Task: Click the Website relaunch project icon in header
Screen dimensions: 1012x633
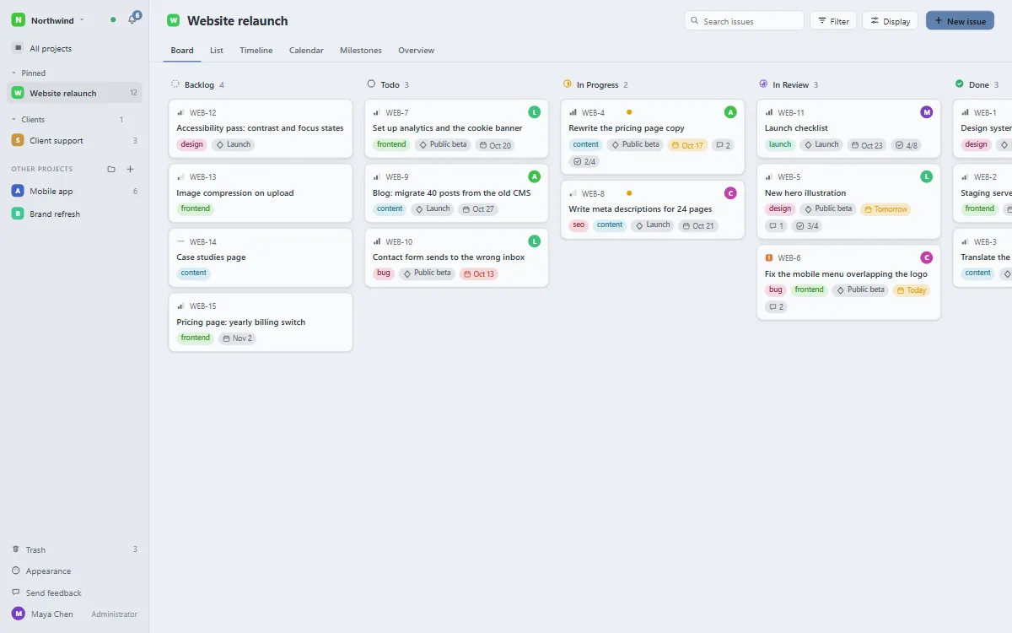Action: click(173, 20)
